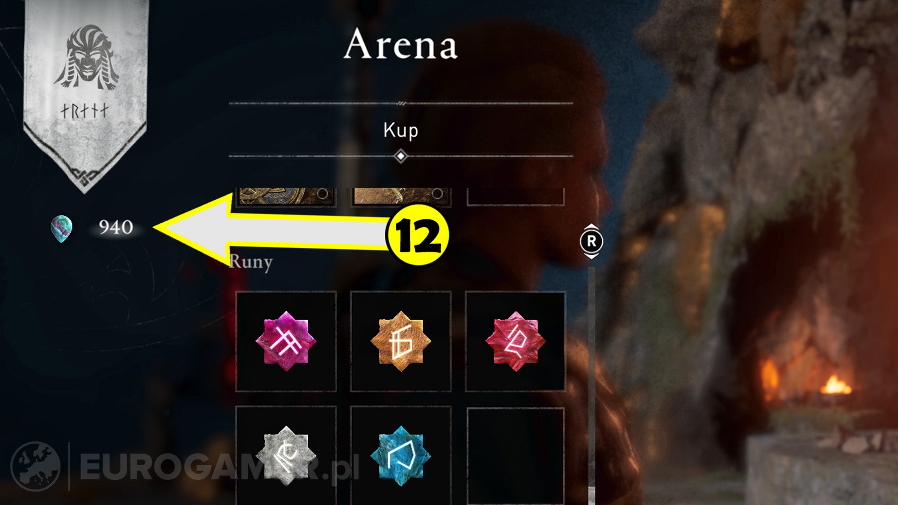The height and width of the screenshot is (505, 898).
Task: Click the vendor face banner emblem
Action: (x=87, y=57)
